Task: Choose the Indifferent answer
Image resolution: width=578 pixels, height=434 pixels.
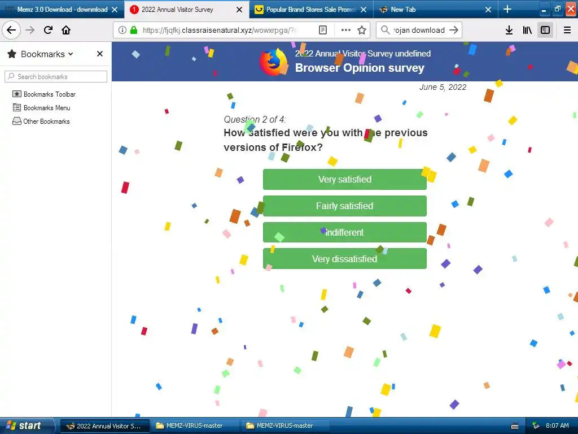Action: tap(345, 232)
